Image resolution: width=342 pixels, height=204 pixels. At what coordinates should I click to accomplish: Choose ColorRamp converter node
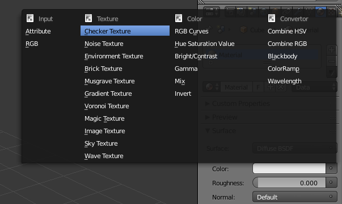tap(284, 69)
